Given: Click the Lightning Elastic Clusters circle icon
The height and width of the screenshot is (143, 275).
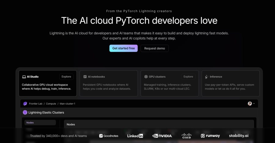Looking at the screenshot, I should [x=25, y=113].
